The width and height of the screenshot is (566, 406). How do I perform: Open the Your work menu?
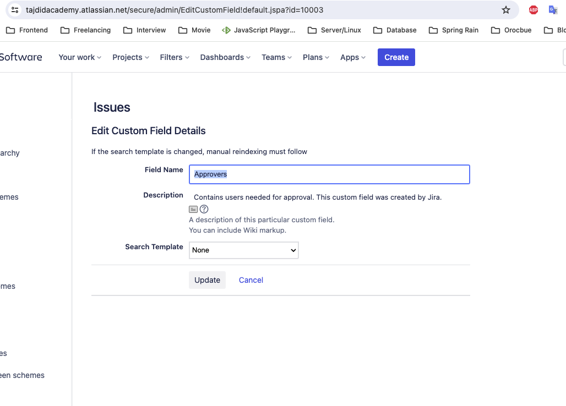click(x=80, y=57)
